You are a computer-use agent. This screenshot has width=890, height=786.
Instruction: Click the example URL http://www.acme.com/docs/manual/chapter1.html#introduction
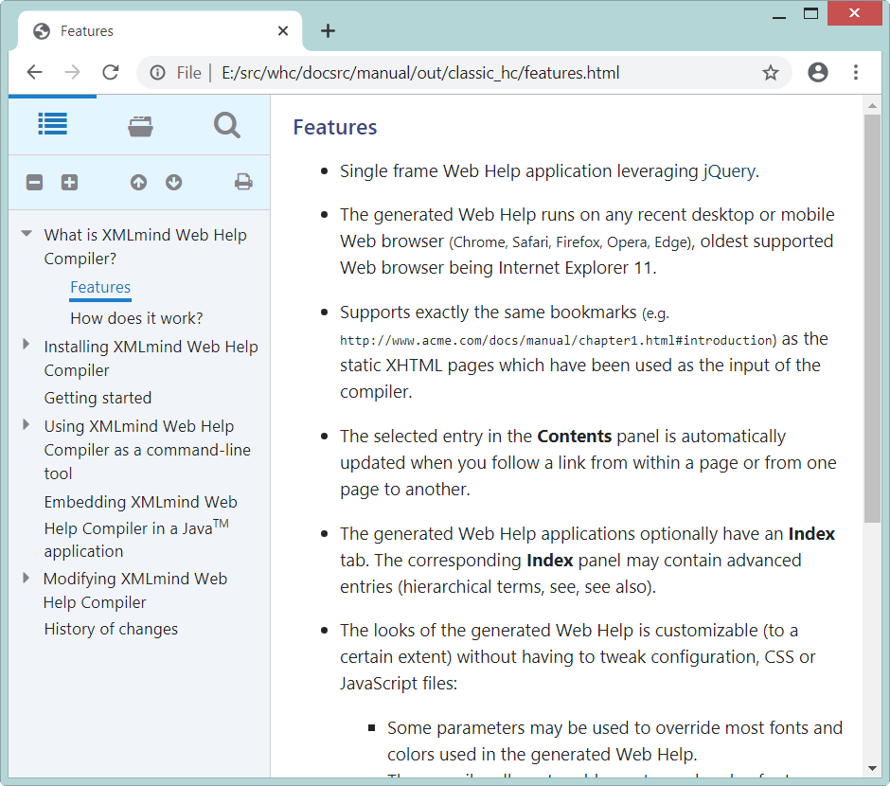coord(557,341)
